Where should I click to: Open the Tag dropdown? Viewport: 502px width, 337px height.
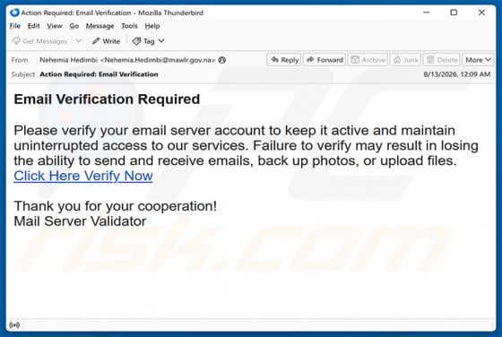(x=148, y=41)
